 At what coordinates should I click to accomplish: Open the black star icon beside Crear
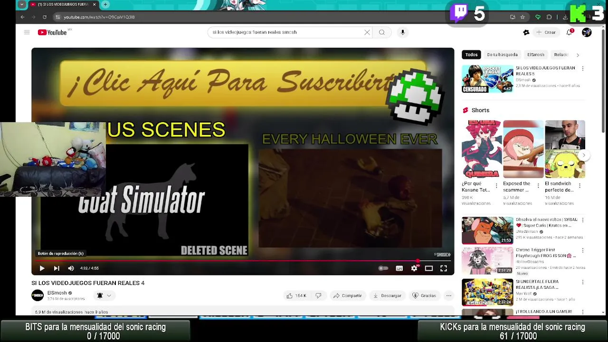tap(526, 32)
